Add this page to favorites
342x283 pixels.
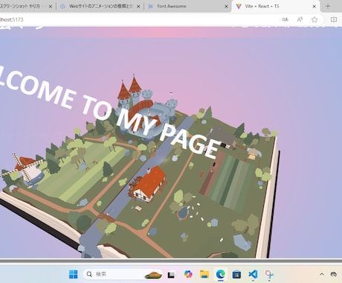point(314,19)
